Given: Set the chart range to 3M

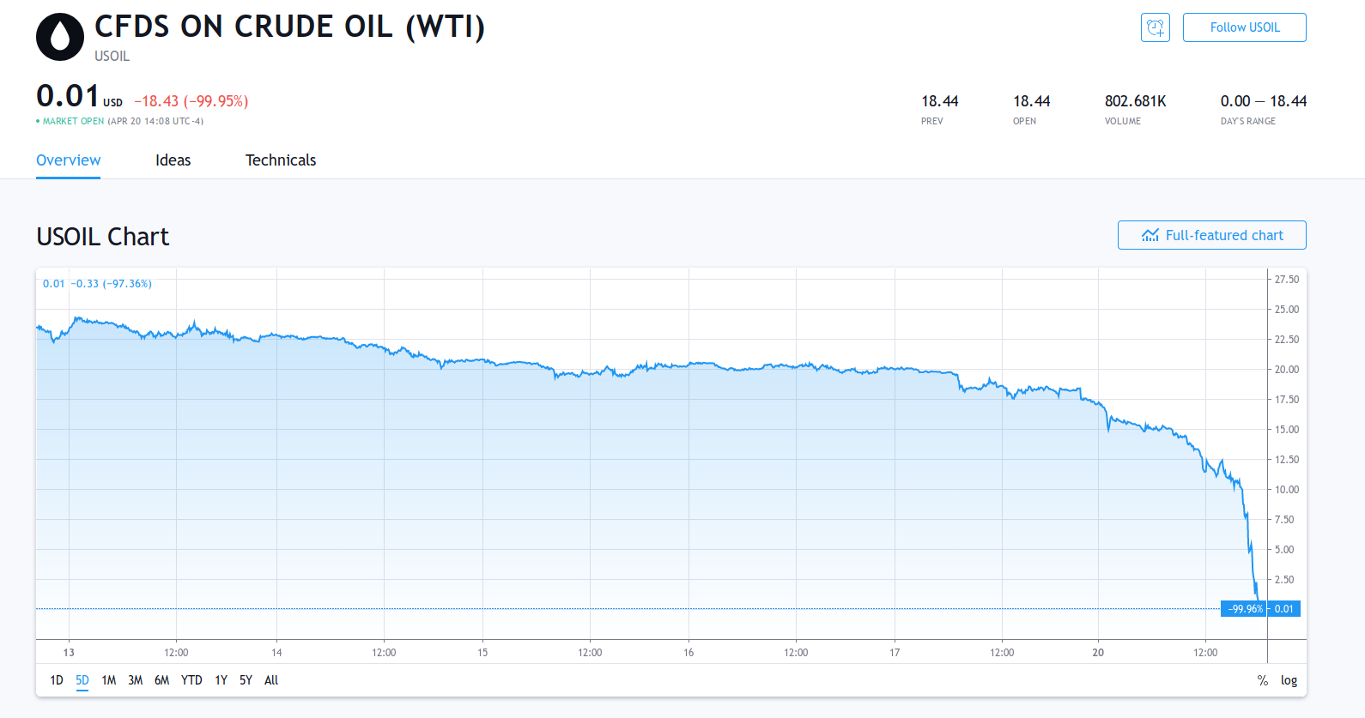Looking at the screenshot, I should coord(136,680).
